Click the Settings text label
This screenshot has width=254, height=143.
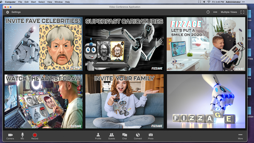pyautogui.click(x=16, y=12)
